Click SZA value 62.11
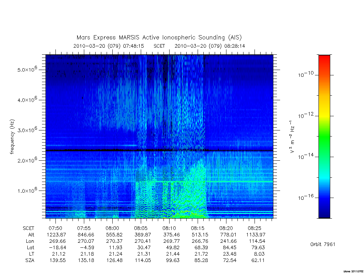The height and width of the screenshot is (273, 364). (x=258, y=261)
